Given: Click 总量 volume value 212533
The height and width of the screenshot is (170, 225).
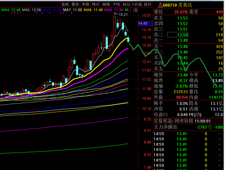Looking at the screenshot, I should (181, 92).
